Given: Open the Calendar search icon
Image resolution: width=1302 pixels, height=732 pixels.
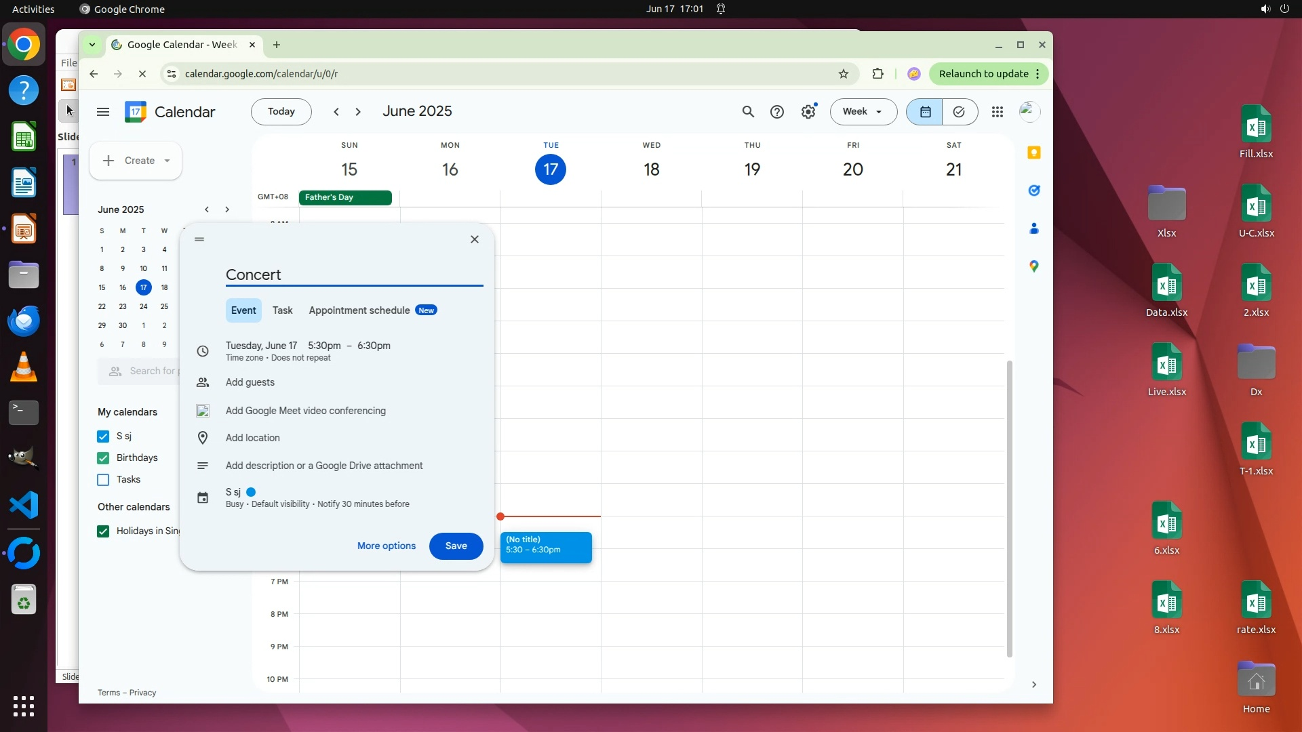Looking at the screenshot, I should pos(748,112).
